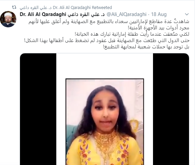Image resolution: width=195 pixels, height=165 pixels.
Task: Expand the tweet options chevron menu
Action: [187, 14]
